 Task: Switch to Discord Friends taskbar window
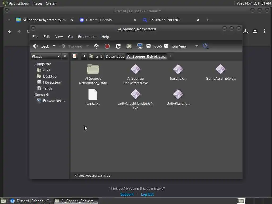point(31,201)
